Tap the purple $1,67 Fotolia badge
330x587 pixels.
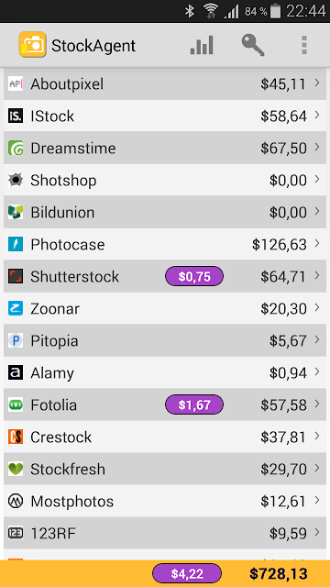[194, 405]
